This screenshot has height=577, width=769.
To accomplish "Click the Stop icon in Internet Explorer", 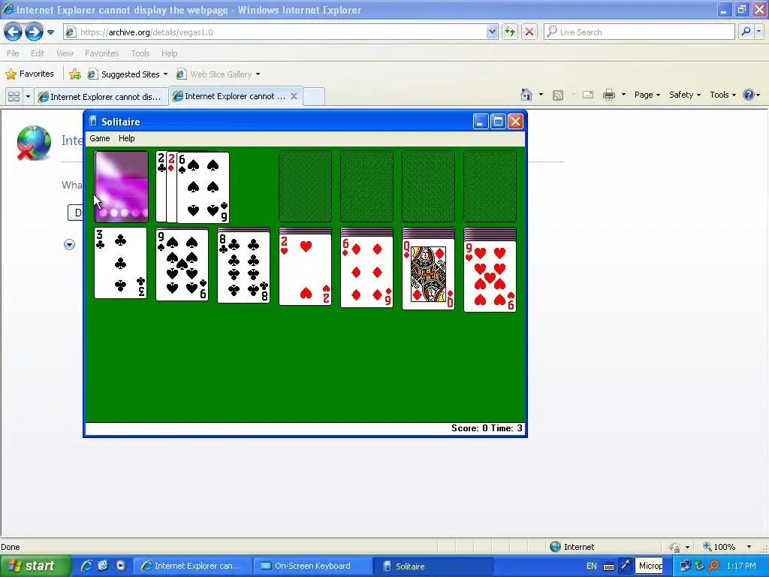I will [529, 32].
